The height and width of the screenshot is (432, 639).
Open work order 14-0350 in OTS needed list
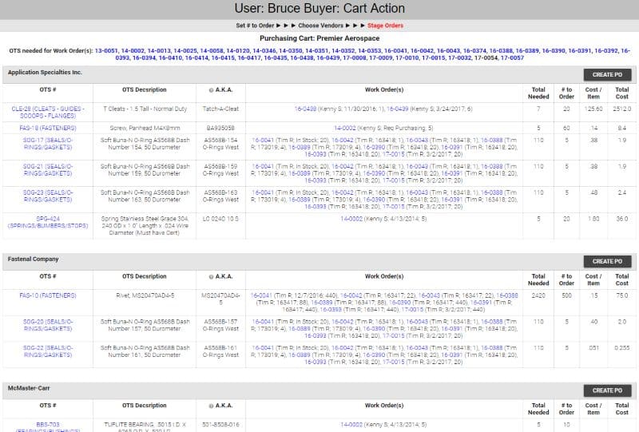tap(290, 51)
